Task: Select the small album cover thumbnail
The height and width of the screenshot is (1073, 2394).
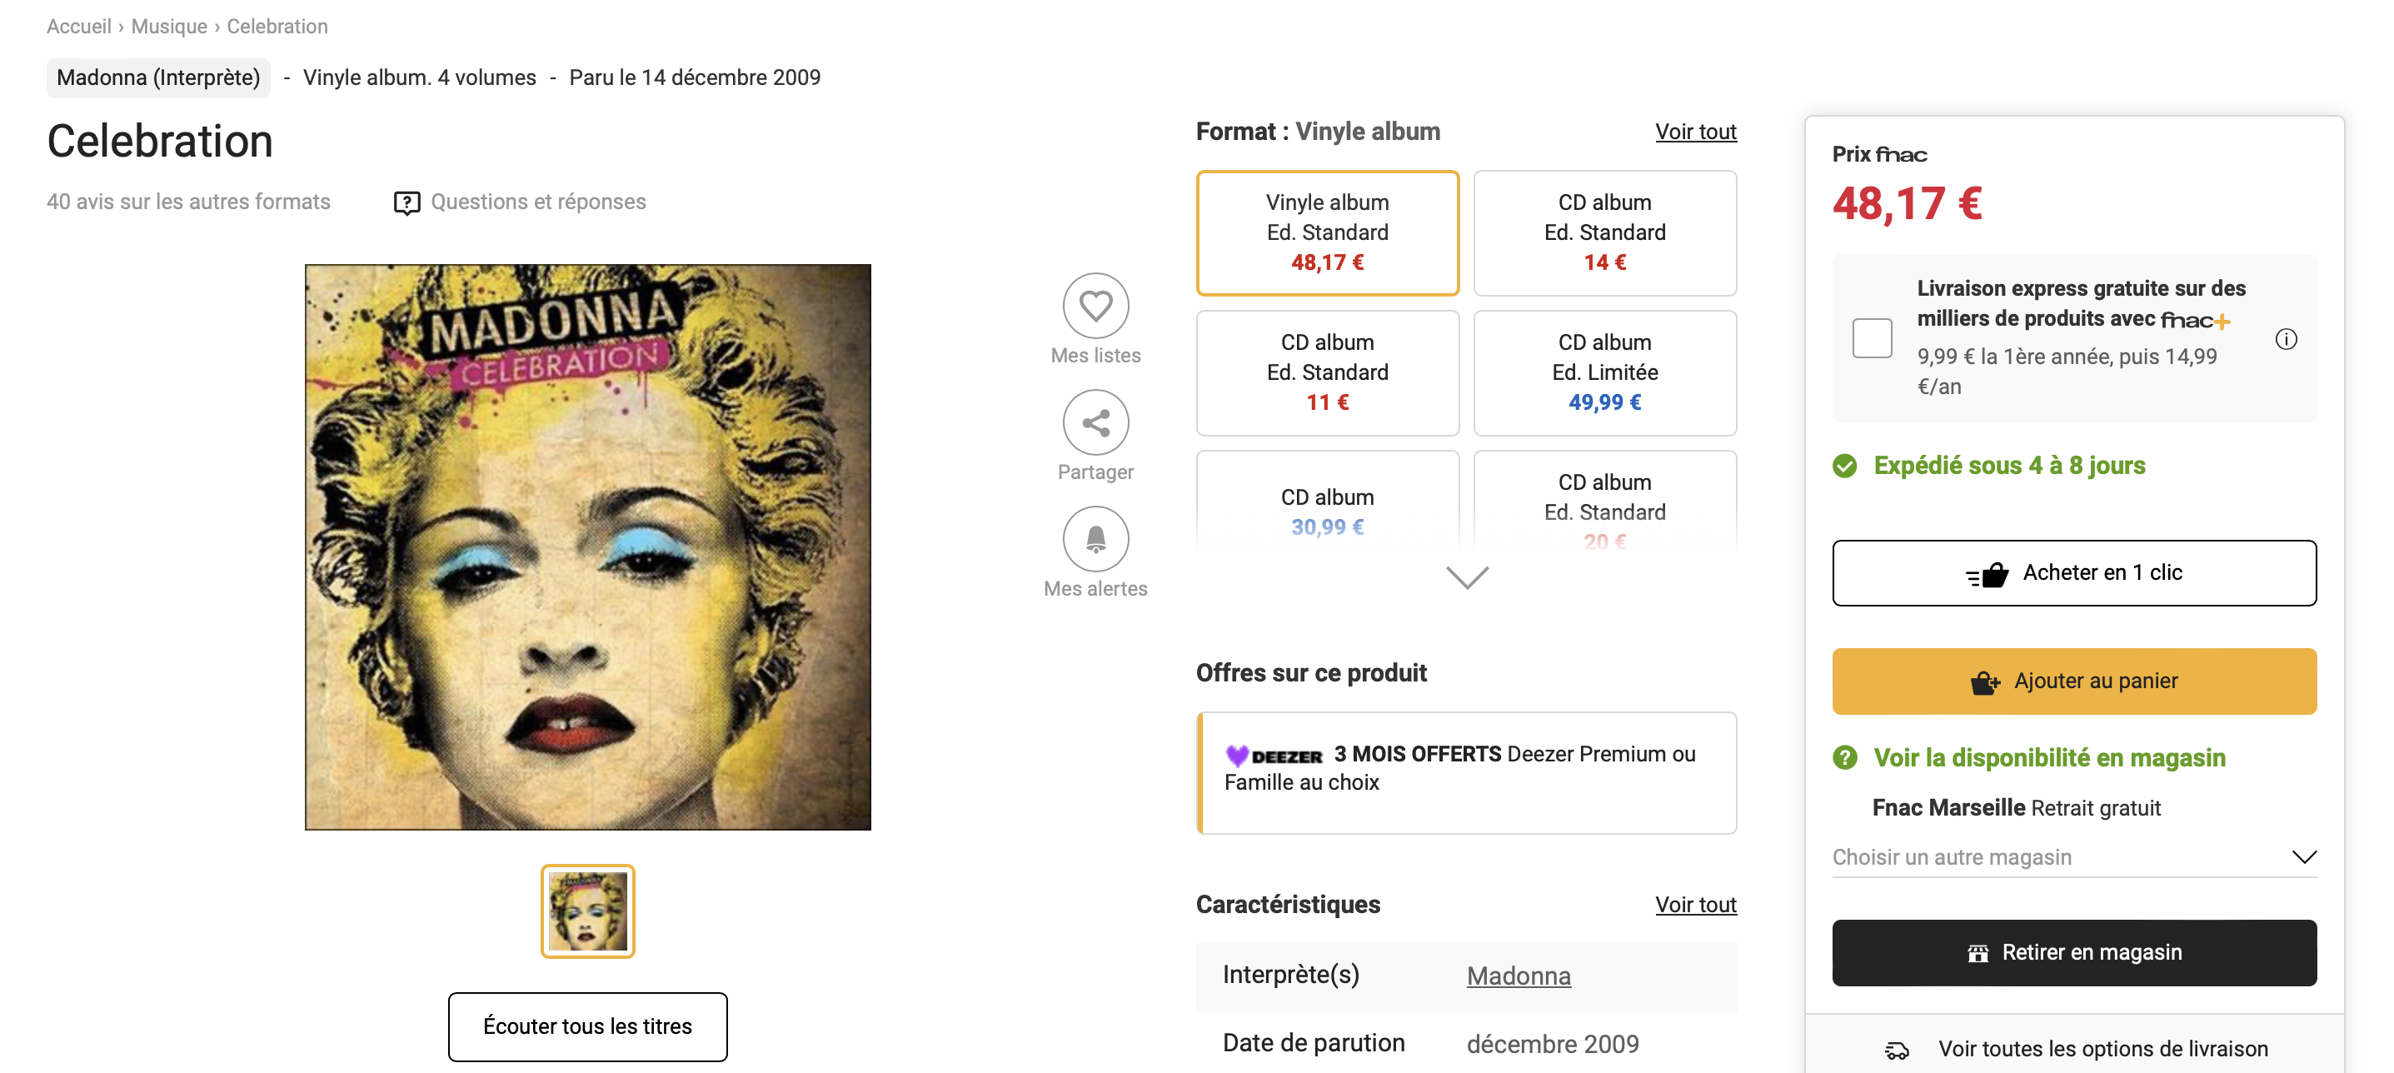Action: click(587, 911)
